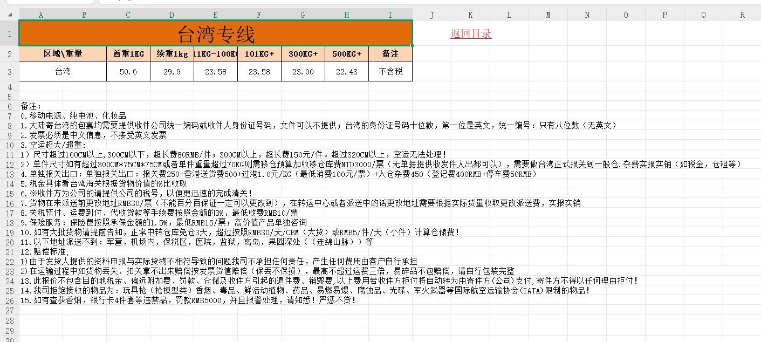This screenshot has width=761, height=342.
Task: Select column C header
Action: click(x=128, y=15)
